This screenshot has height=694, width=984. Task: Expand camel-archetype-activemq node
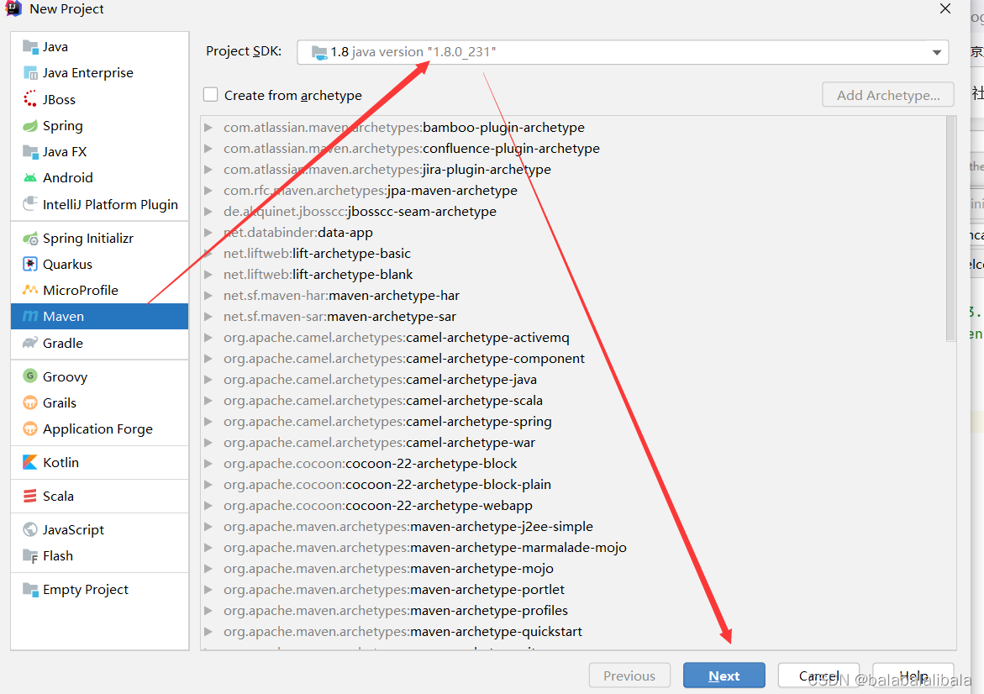click(208, 338)
